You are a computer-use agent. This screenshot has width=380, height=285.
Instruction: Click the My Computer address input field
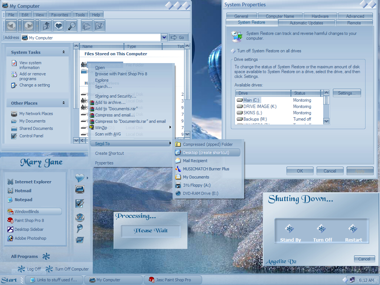pos(91,37)
